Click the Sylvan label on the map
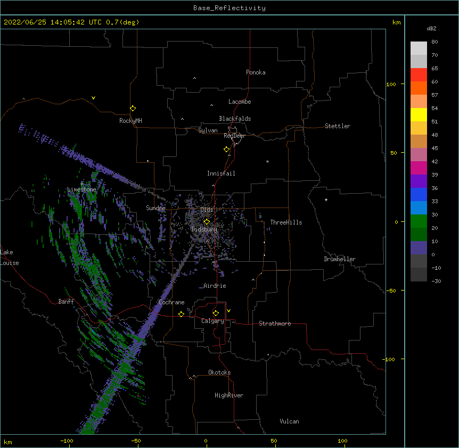459x448 pixels. point(208,130)
